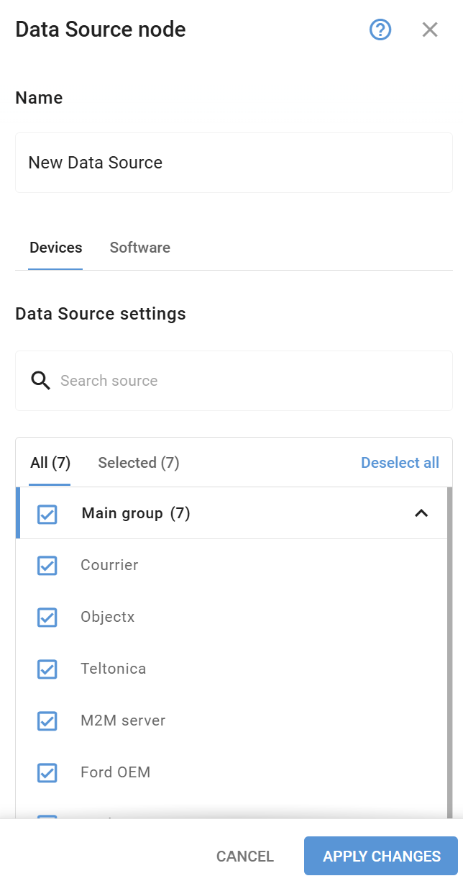Open the All (7) tab
The width and height of the screenshot is (463, 881).
pos(50,463)
